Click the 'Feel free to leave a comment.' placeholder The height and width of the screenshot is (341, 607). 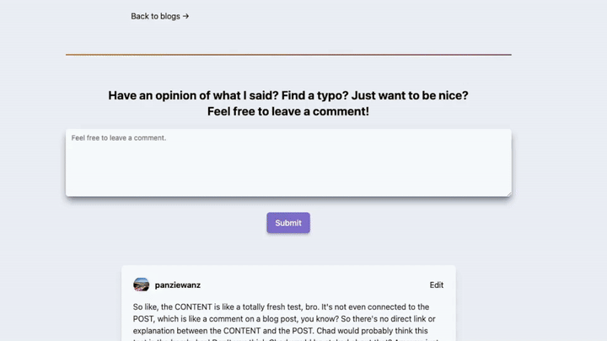[x=119, y=138]
